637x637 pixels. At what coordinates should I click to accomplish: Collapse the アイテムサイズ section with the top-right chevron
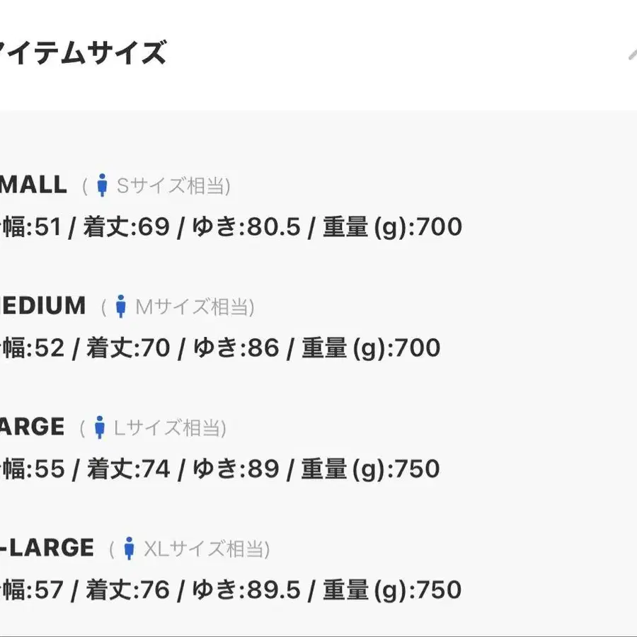tap(632, 54)
